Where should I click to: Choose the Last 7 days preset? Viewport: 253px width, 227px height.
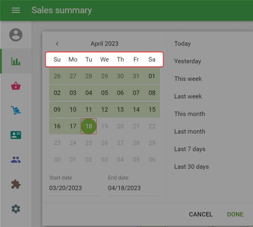coord(190,149)
